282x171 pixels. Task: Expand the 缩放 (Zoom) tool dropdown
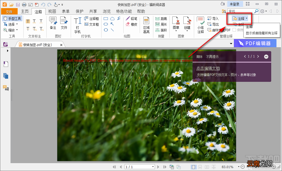click(x=17, y=30)
